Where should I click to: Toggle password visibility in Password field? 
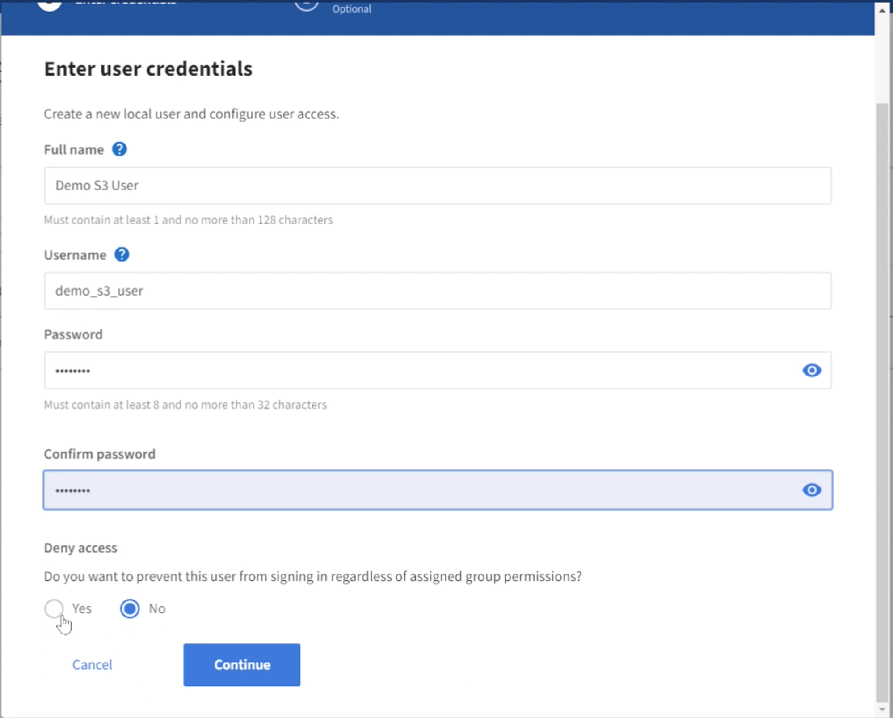point(812,369)
